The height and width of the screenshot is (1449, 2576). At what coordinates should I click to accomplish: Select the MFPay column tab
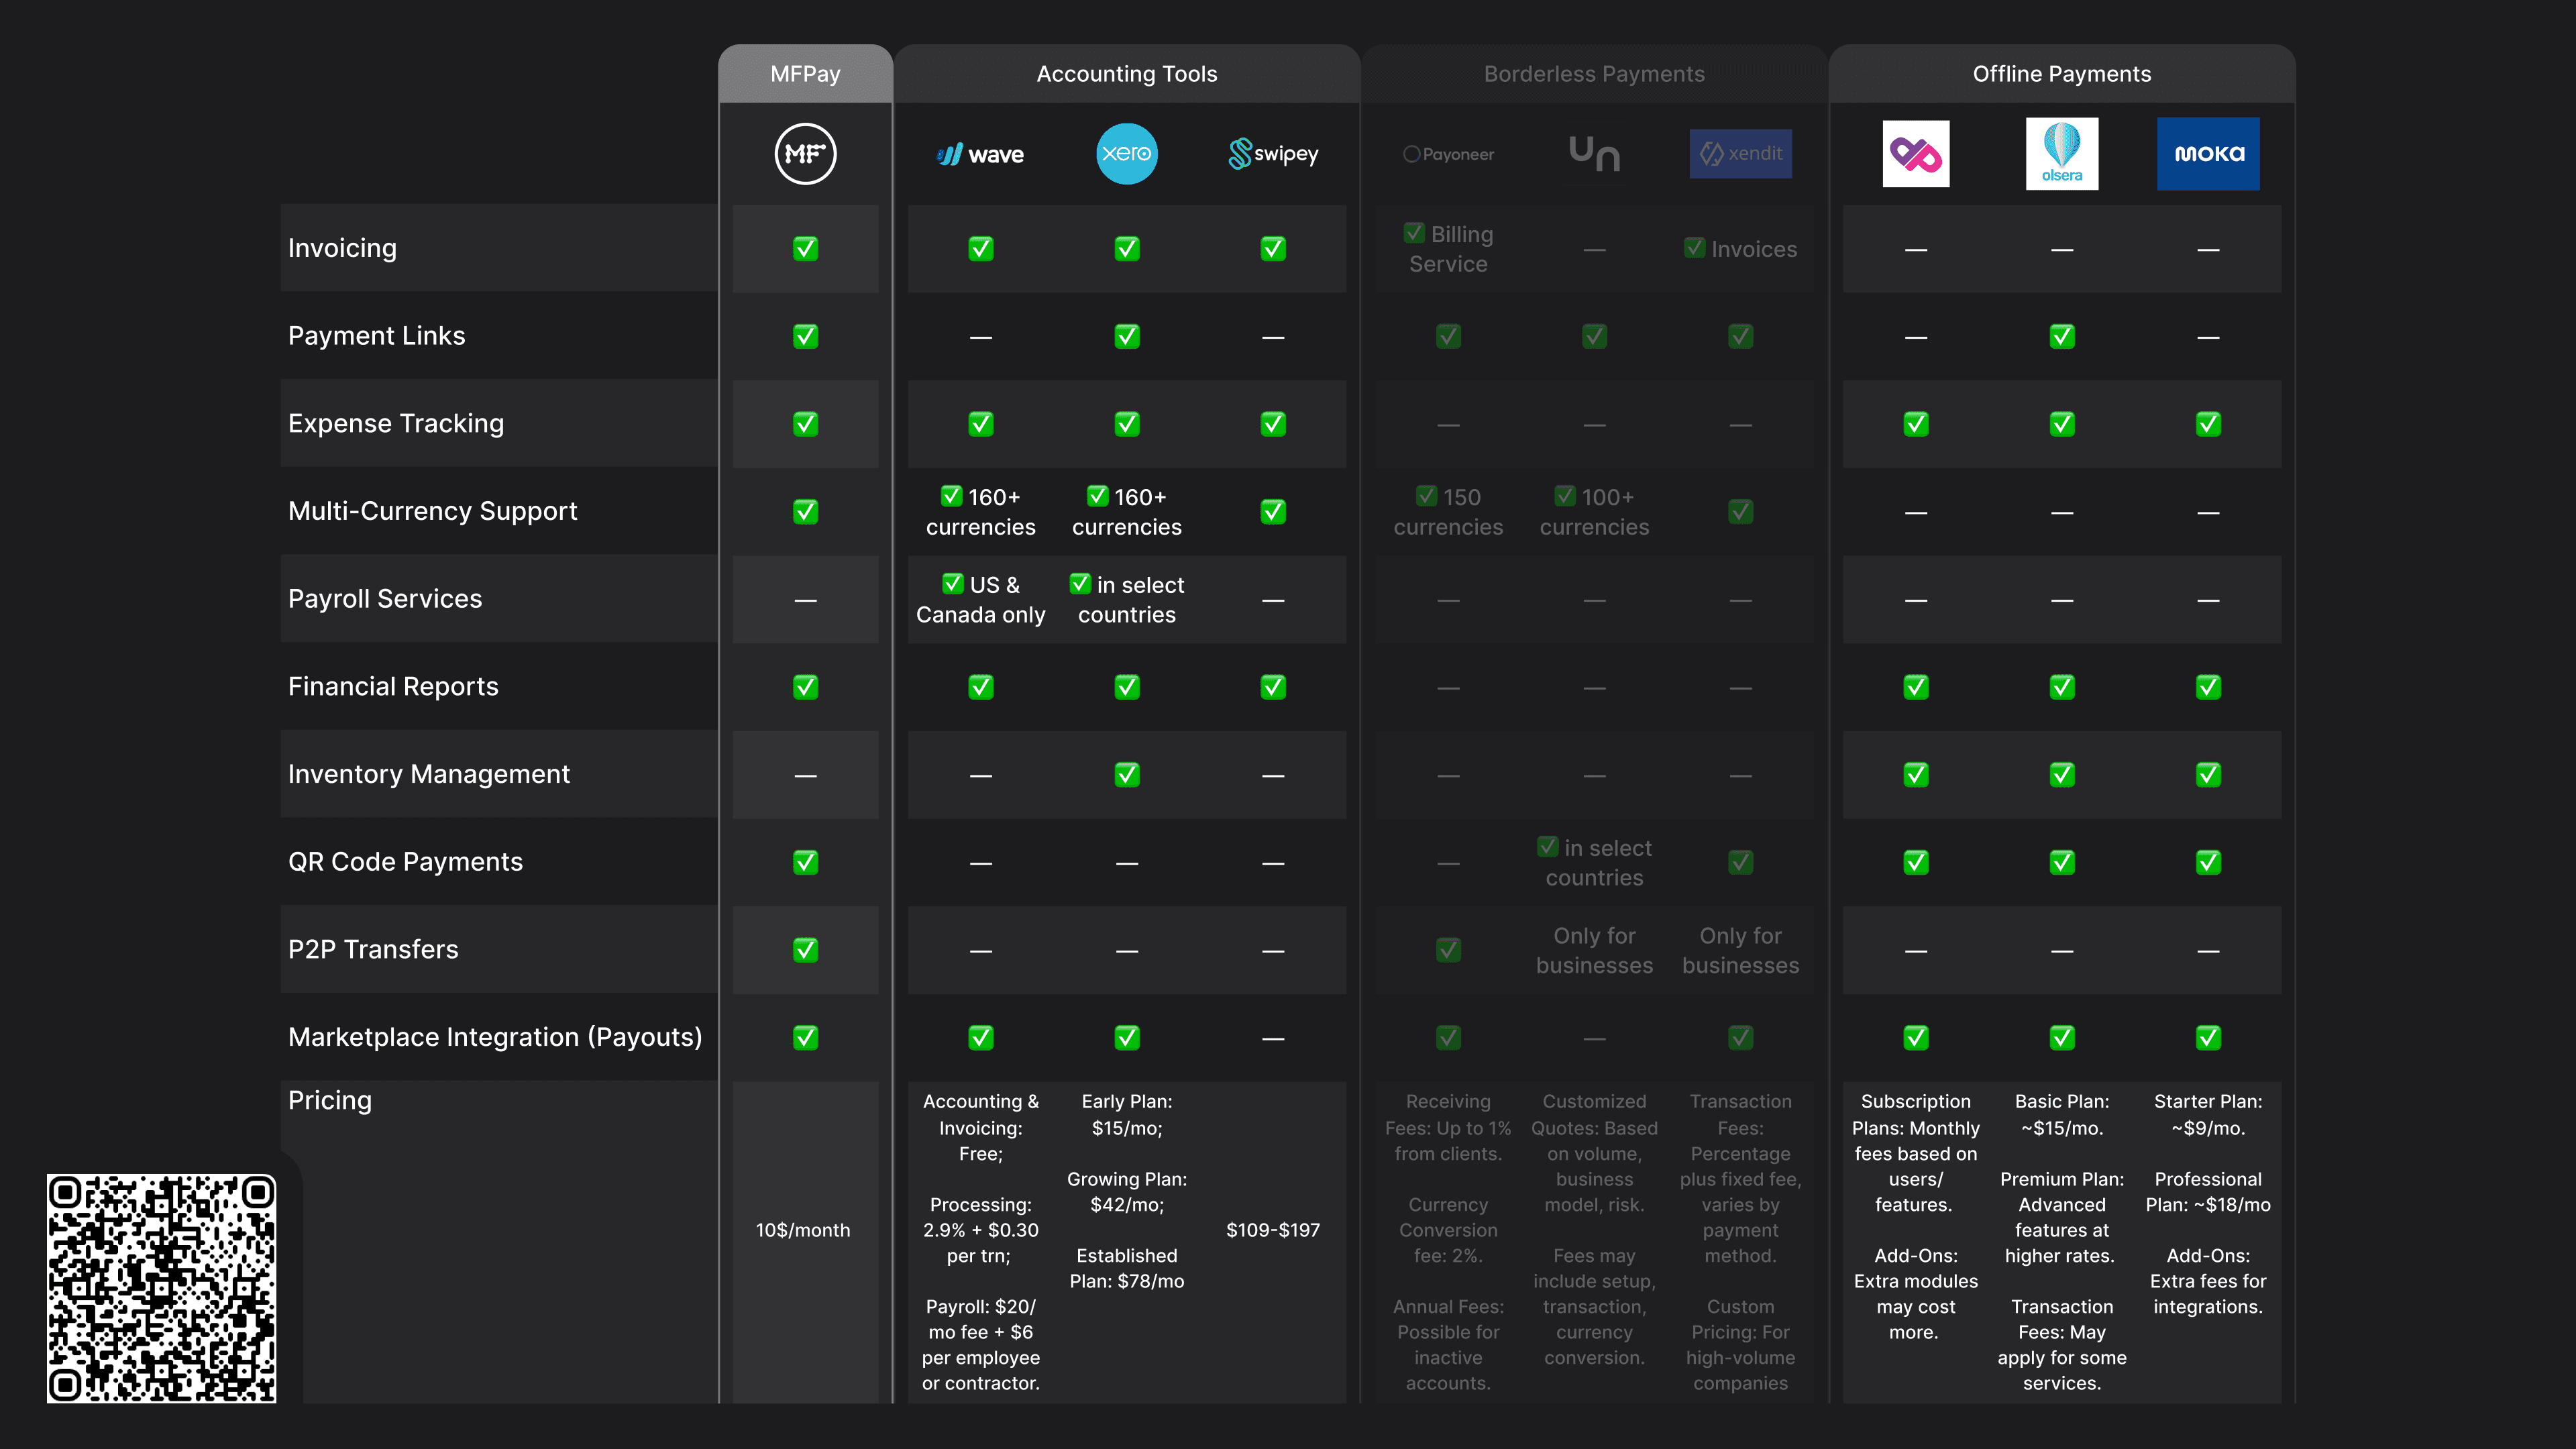click(805, 74)
